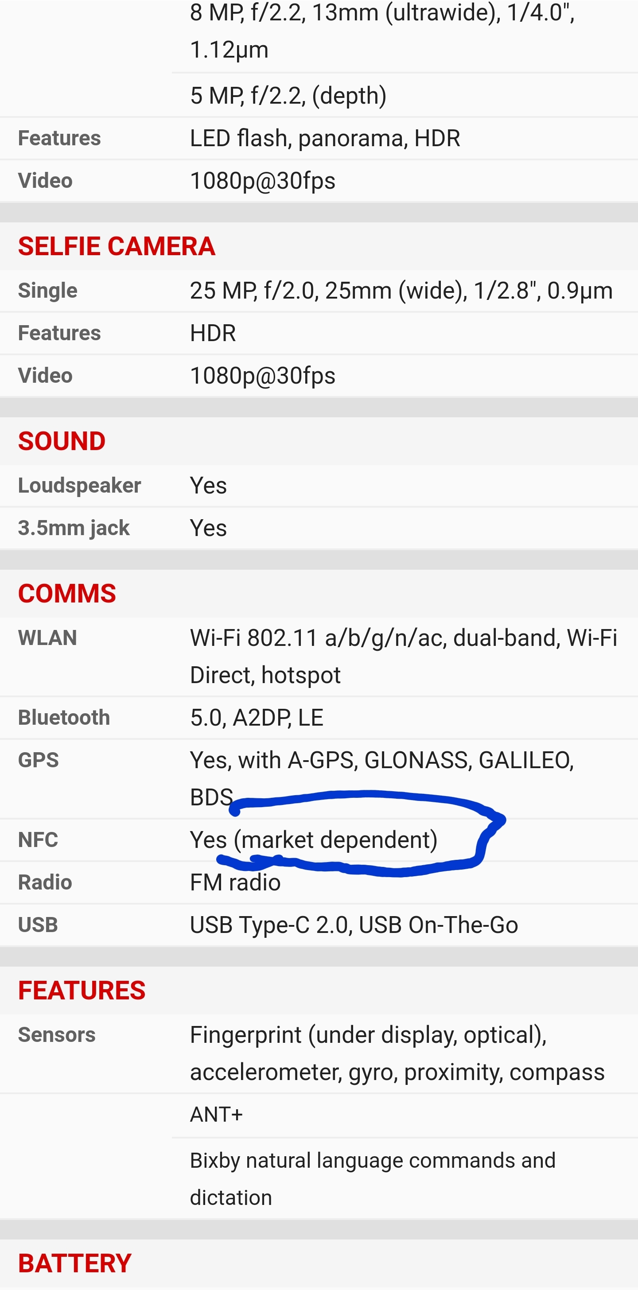The image size is (638, 1290).
Task: Click the WLAN spec label
Action: click(47, 638)
